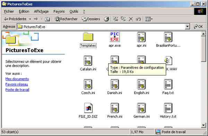Click the Delete (X) toolbar icon

coord(131,19)
